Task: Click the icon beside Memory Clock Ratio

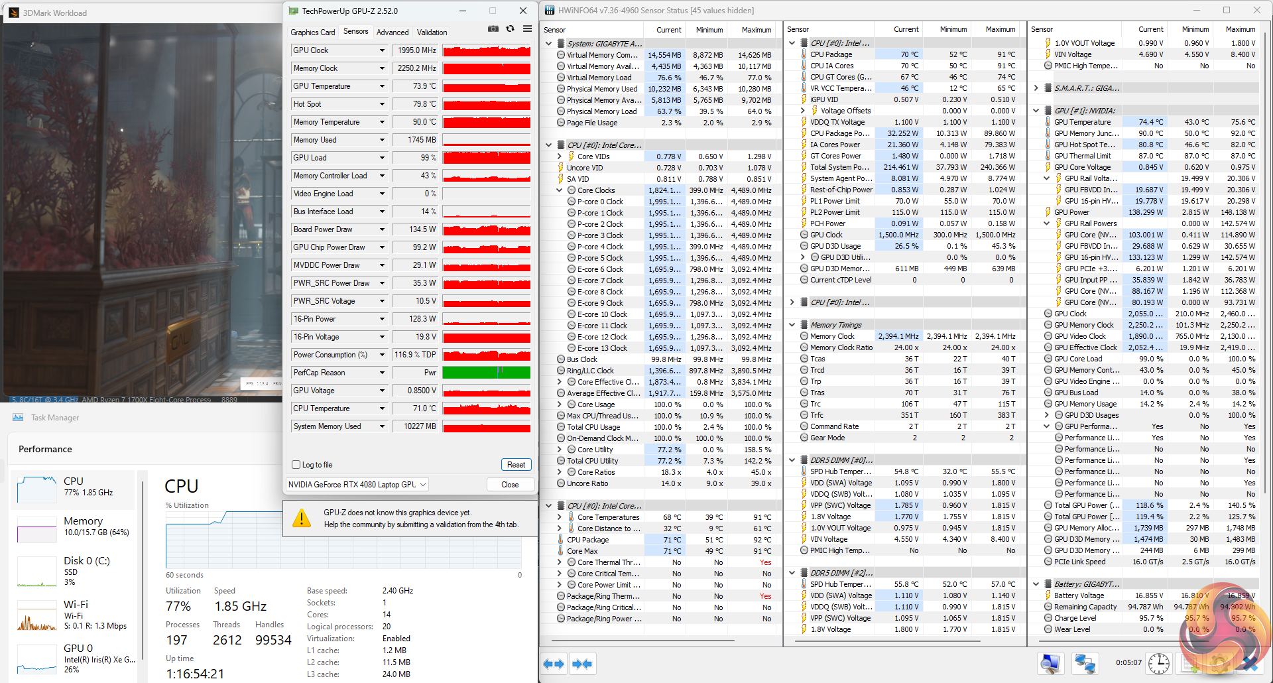Action: (x=804, y=347)
